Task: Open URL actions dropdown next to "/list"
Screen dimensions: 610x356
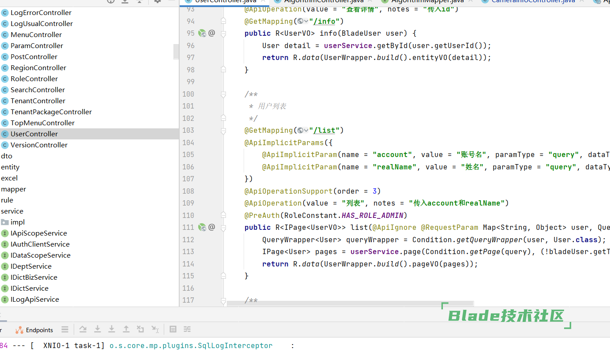Action: (x=306, y=130)
